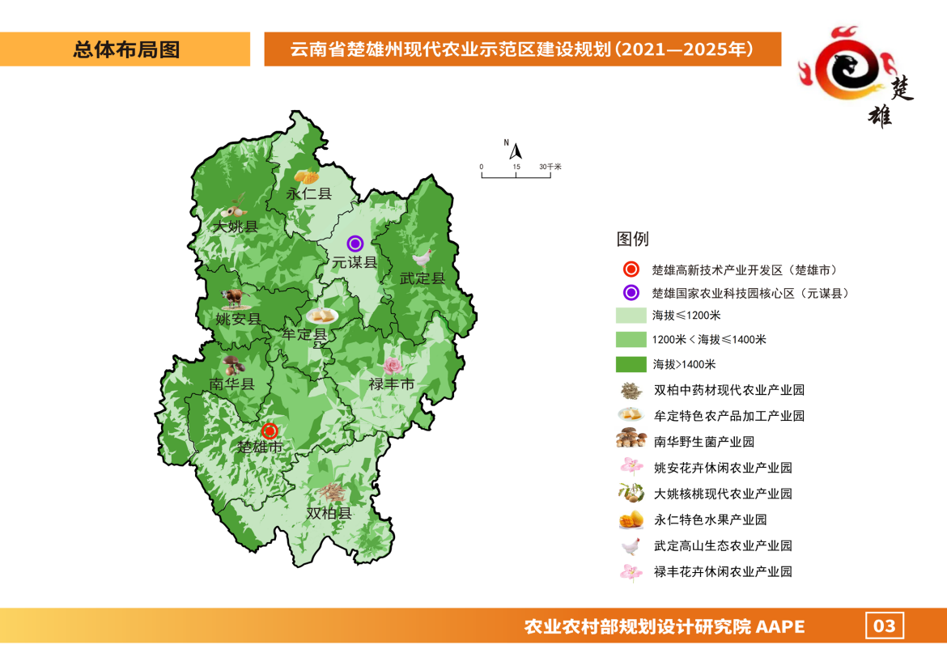Click the dark green 海拔>1400米 legend swatch
947x670 pixels.
click(x=631, y=365)
